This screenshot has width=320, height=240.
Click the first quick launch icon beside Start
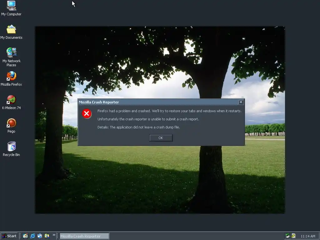click(x=26, y=236)
